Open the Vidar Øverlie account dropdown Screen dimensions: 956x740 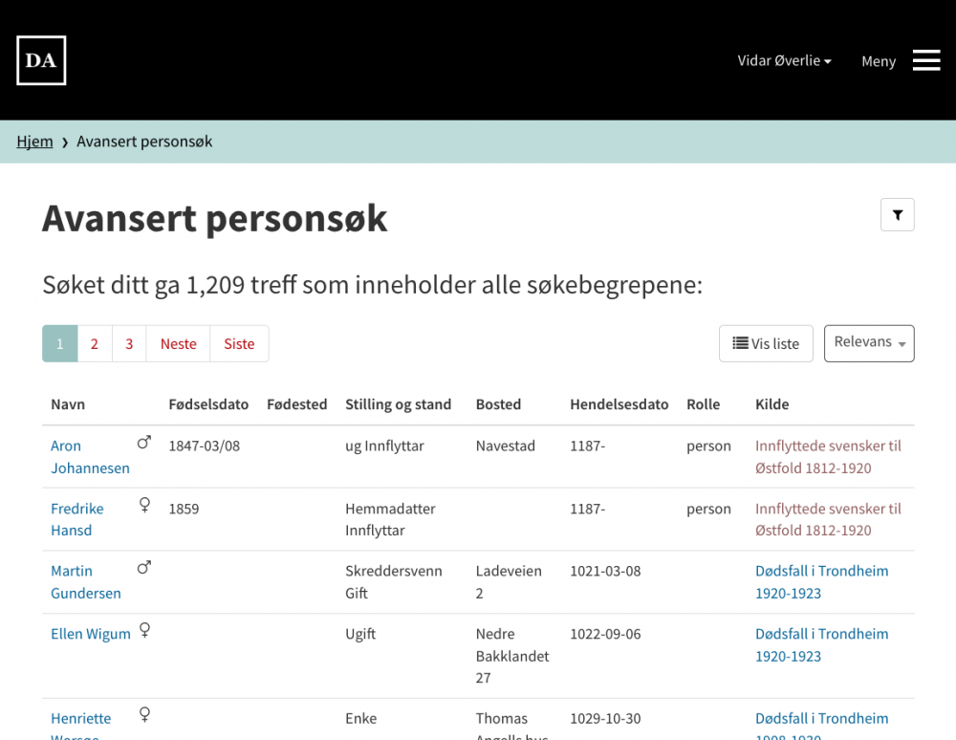783,60
